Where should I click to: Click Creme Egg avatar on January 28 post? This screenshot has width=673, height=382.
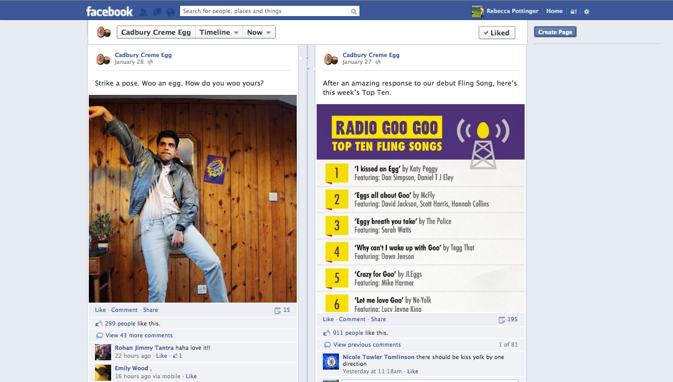pyautogui.click(x=103, y=59)
